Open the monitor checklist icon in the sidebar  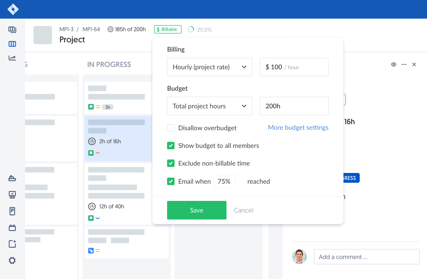coord(12,195)
